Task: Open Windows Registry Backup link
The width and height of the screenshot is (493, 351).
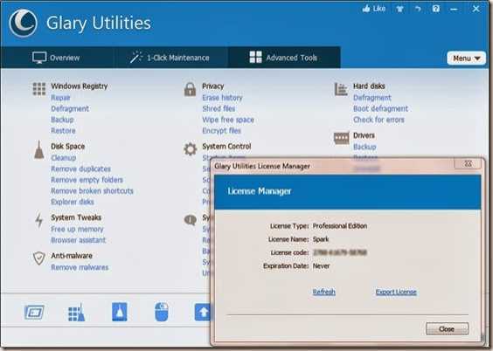Action: [62, 120]
